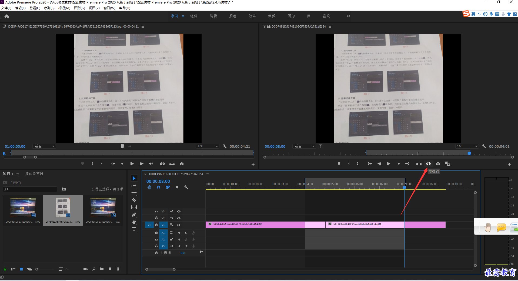Open the 媒体浏览器 tab
Image resolution: width=518 pixels, height=281 pixels.
tap(34, 174)
